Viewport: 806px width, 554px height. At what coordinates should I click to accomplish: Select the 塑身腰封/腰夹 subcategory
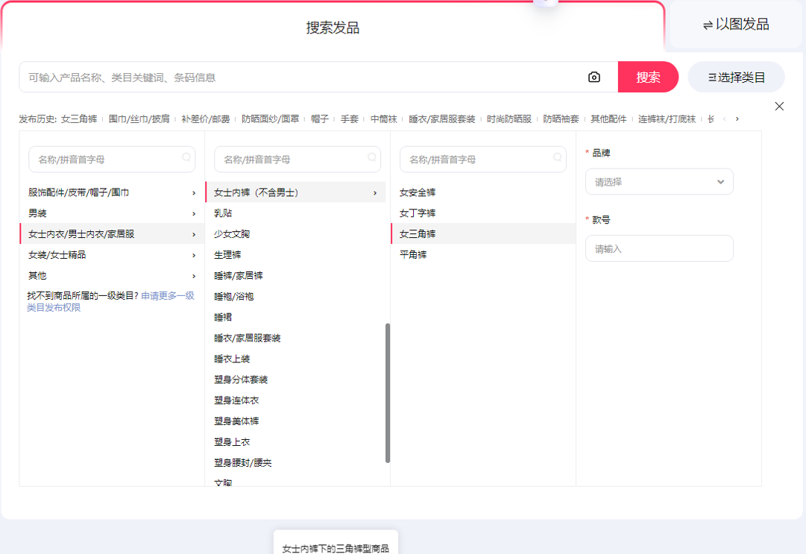click(x=295, y=463)
